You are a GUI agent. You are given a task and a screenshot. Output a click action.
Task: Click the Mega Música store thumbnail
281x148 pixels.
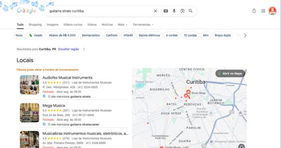click(30, 113)
